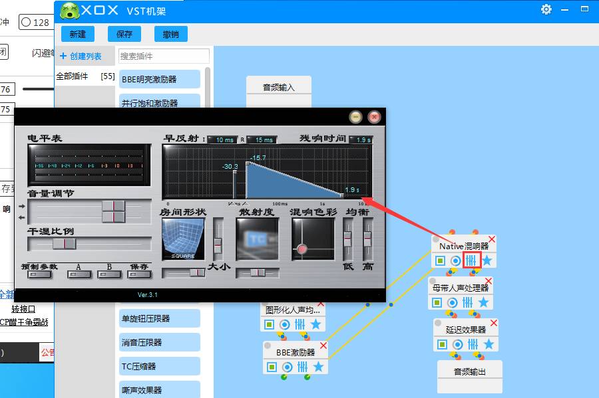Image resolution: width=599 pixels, height=398 pixels.
Task: Star the 延迟效果器 node
Action: 489,344
